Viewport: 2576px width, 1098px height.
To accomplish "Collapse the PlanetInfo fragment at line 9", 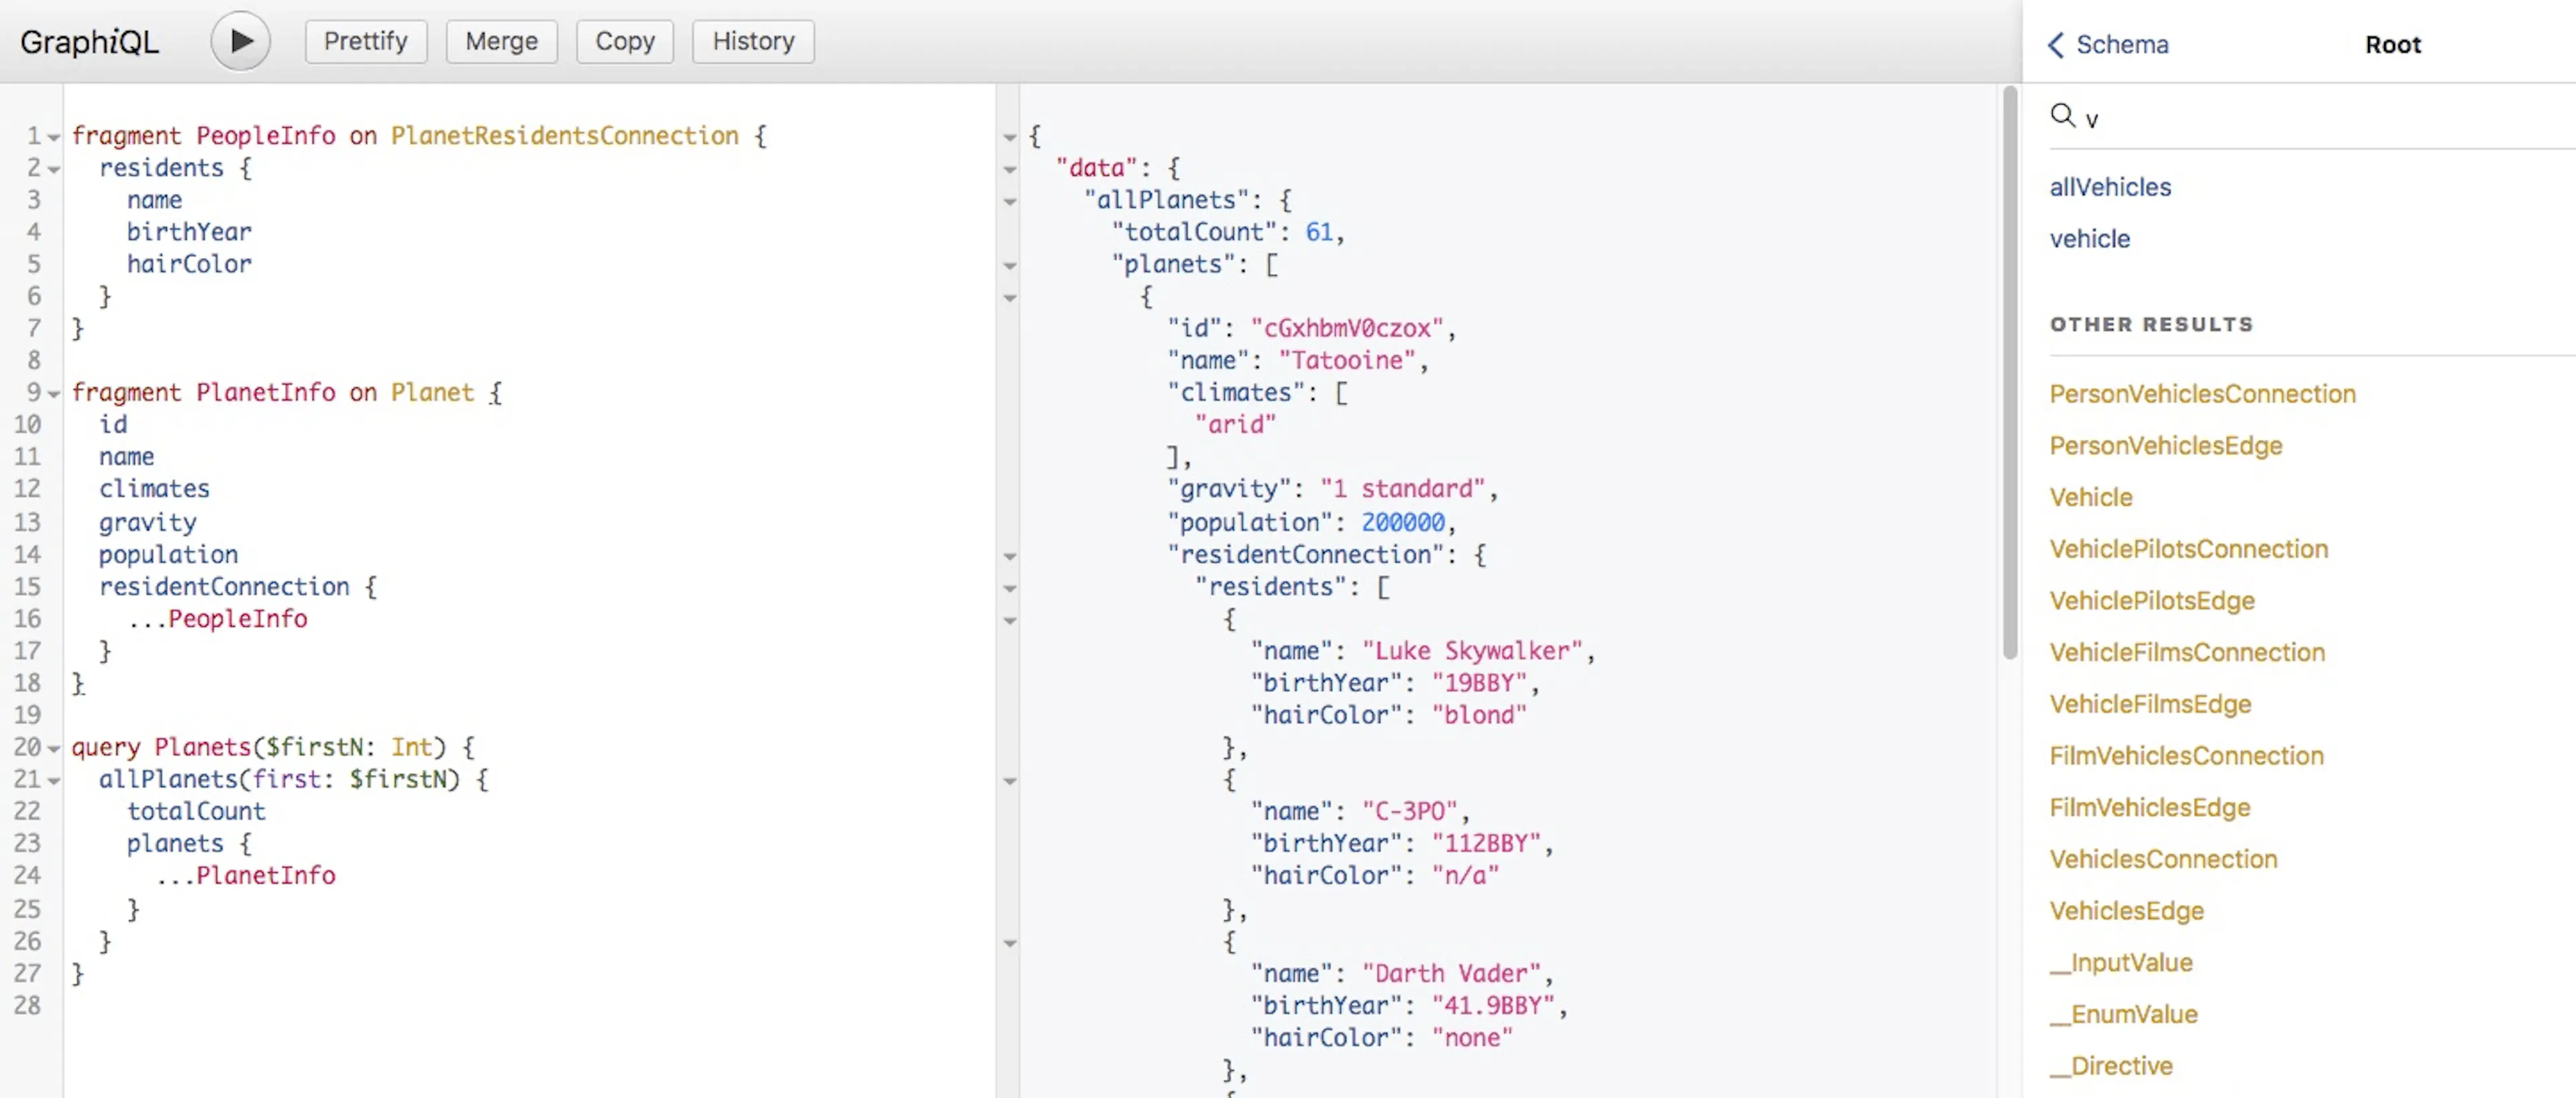I will (x=54, y=393).
